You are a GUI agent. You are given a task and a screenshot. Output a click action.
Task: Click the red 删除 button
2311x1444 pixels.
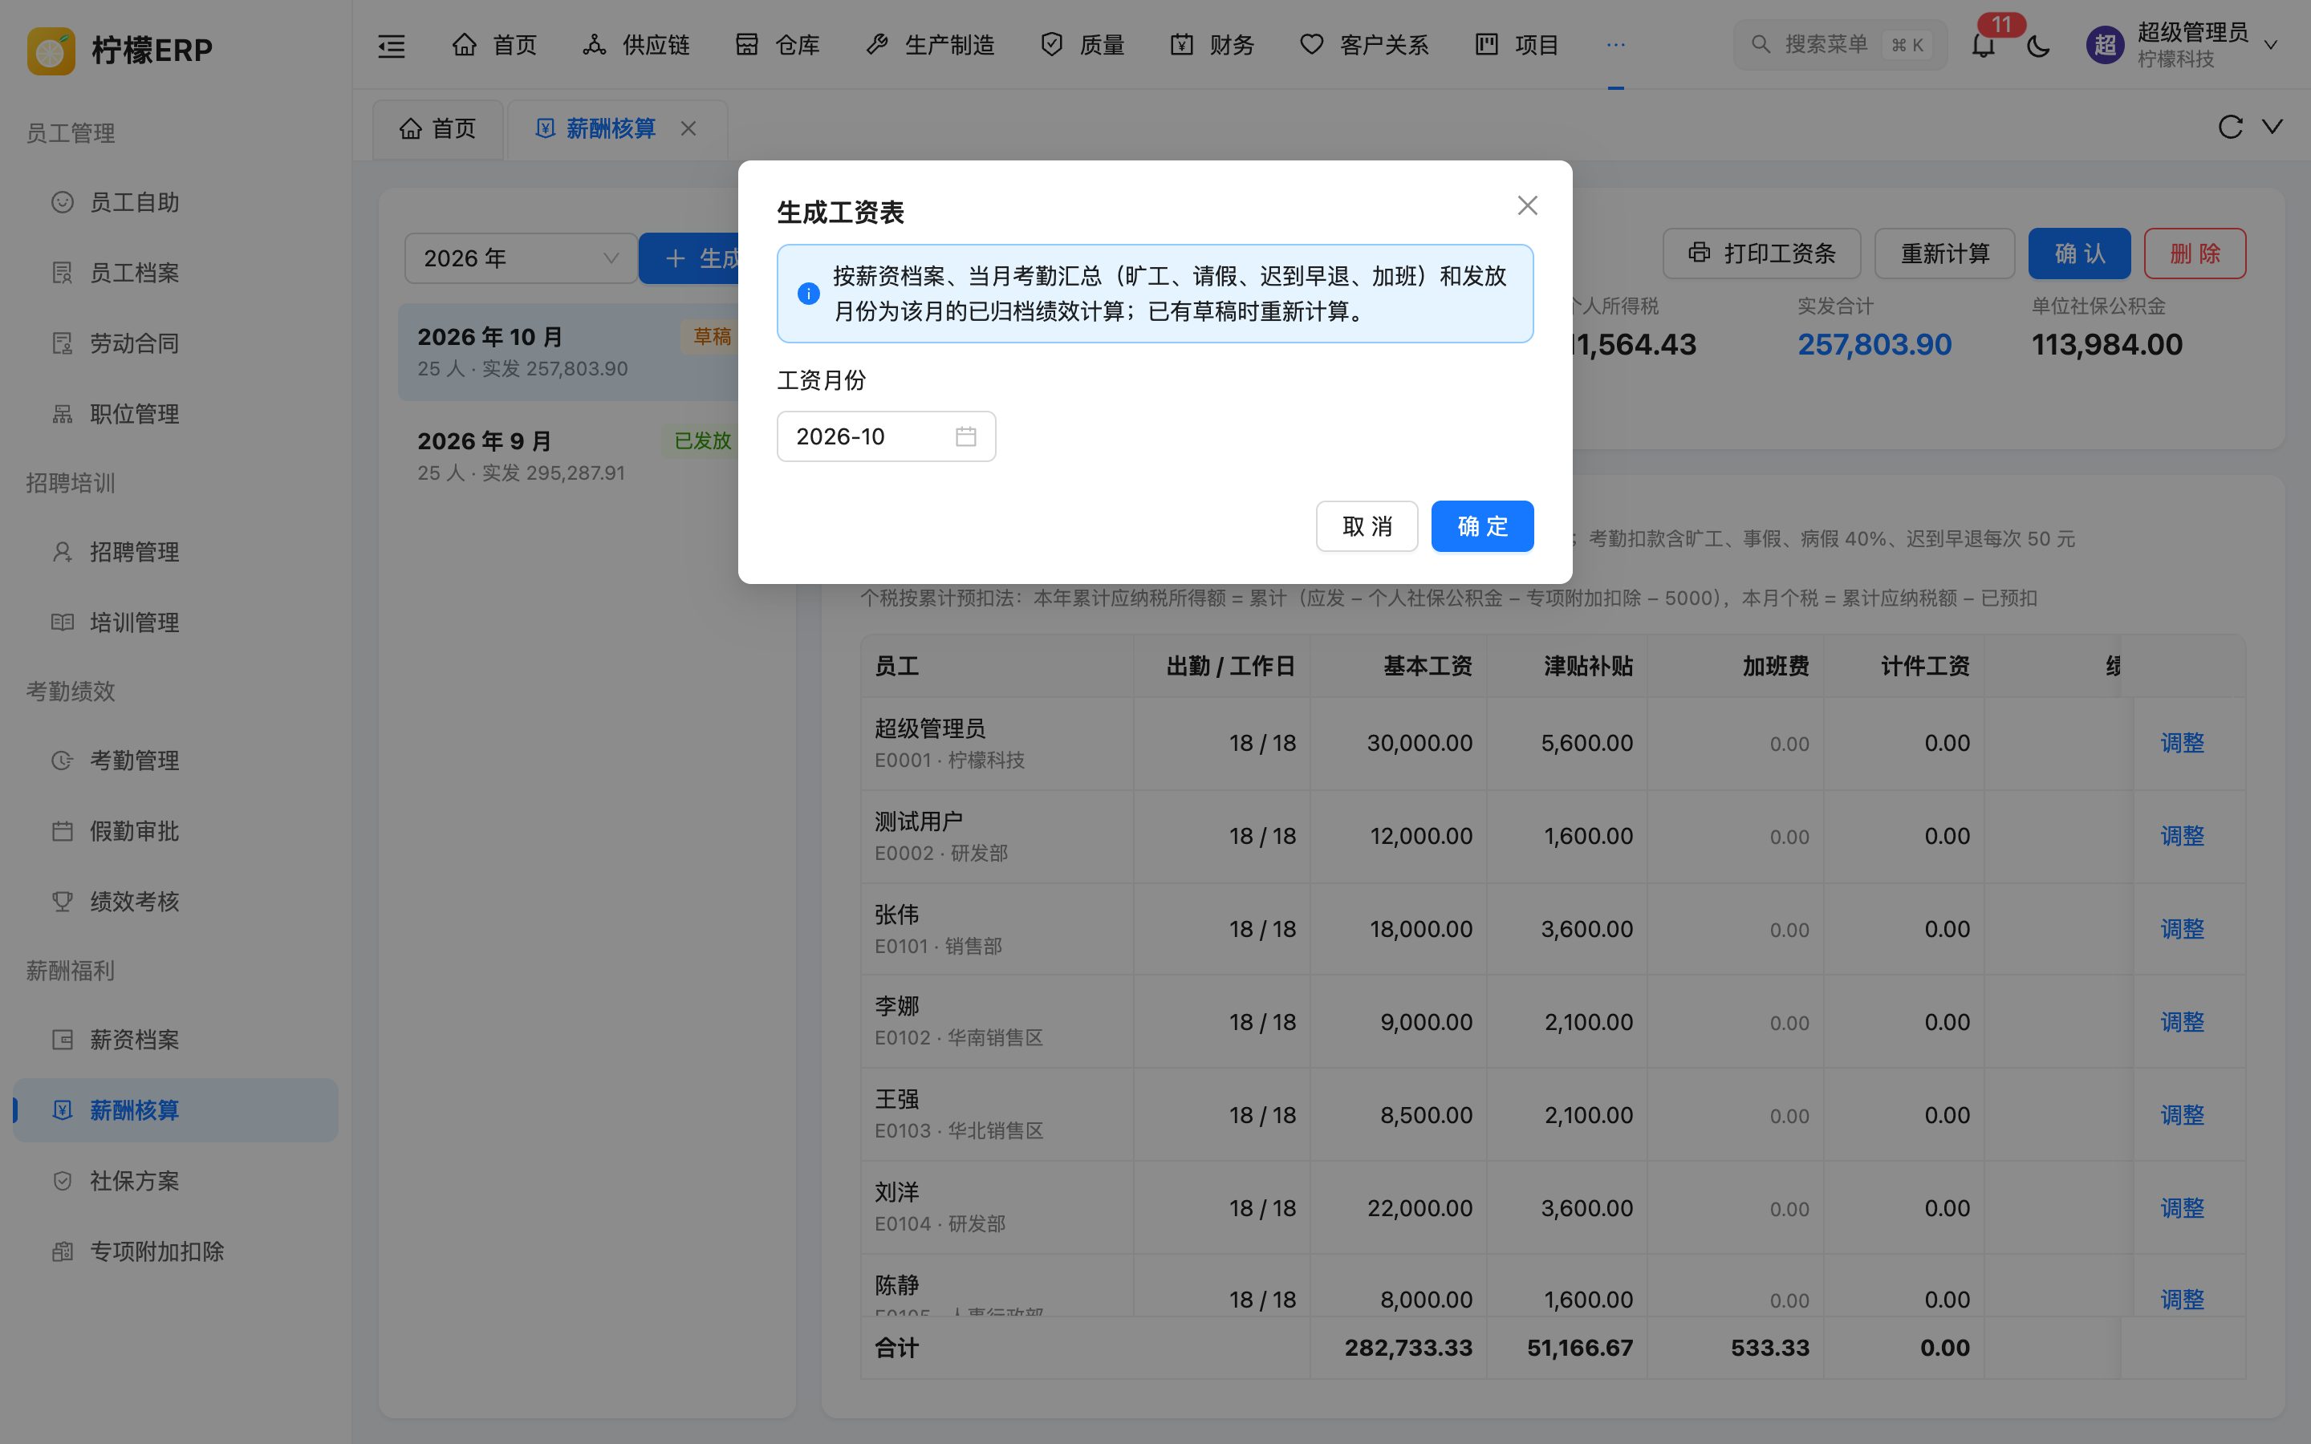(2195, 253)
